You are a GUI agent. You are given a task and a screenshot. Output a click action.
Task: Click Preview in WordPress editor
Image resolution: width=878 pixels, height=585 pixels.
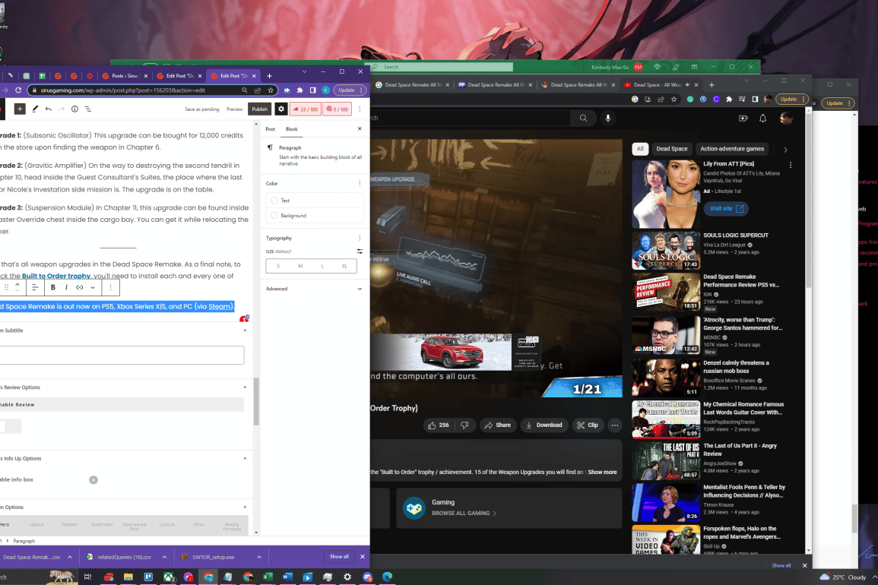[x=234, y=109]
